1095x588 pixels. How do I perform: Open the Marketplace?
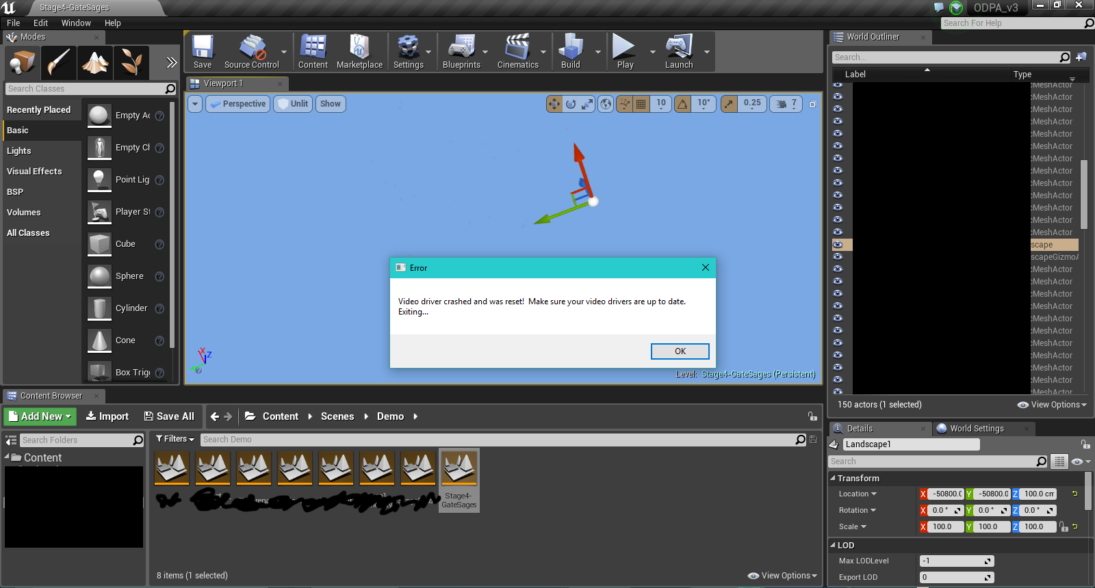[359, 51]
